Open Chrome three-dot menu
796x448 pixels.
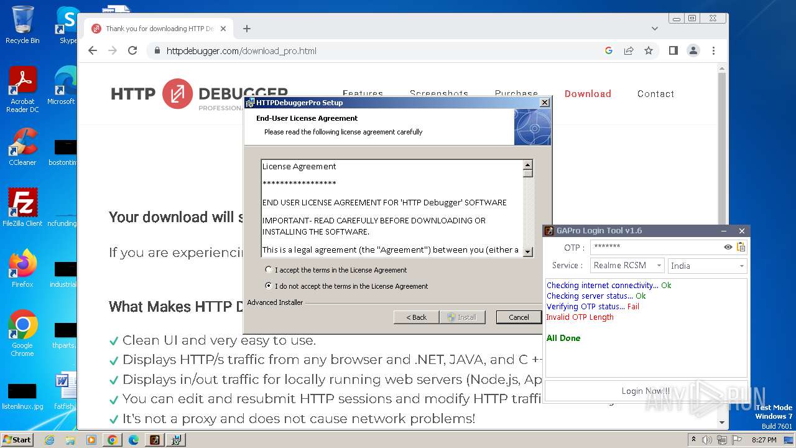(713, 50)
